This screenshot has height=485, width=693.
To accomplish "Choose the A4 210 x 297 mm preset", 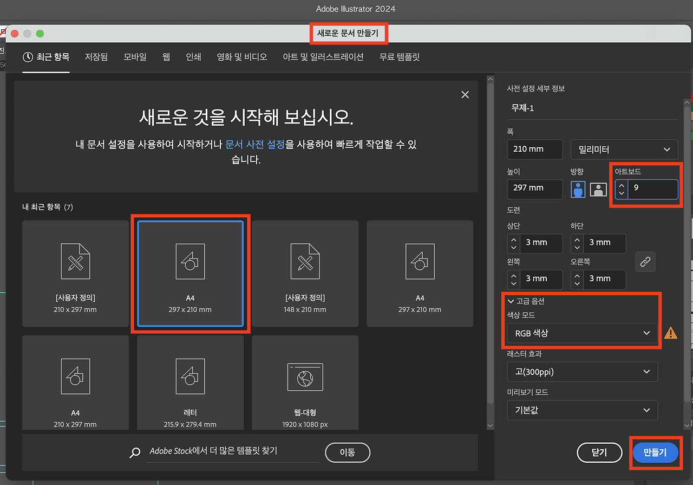I will click(75, 383).
